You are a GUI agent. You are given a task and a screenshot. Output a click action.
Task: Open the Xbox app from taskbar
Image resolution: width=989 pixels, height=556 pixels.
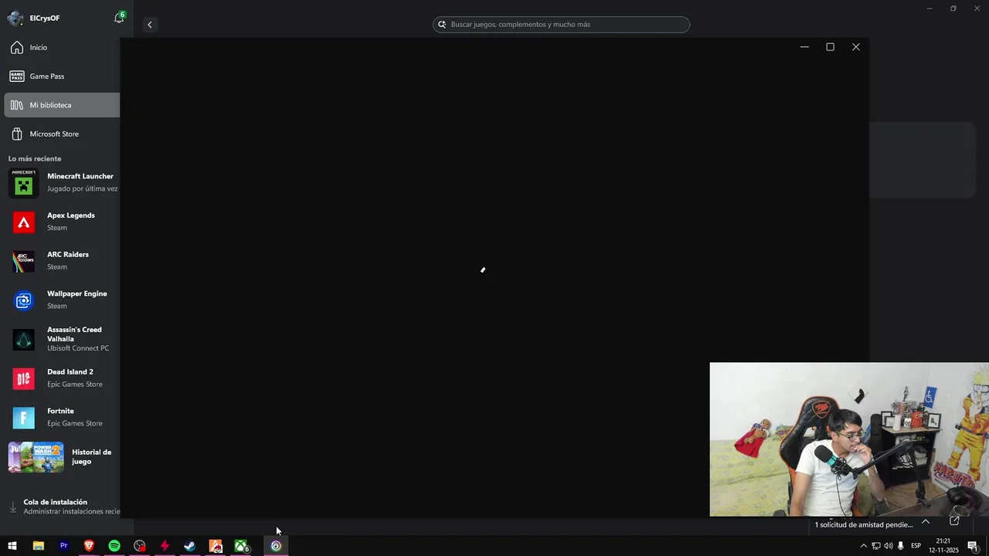click(241, 546)
